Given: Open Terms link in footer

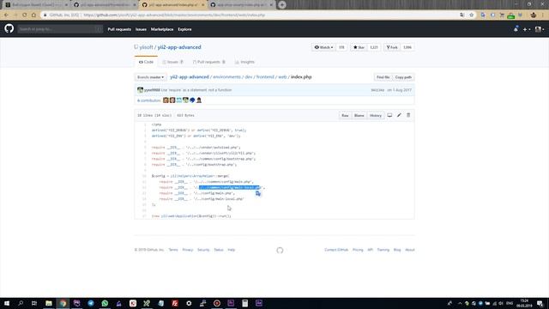Looking at the screenshot, I should tap(173, 250).
